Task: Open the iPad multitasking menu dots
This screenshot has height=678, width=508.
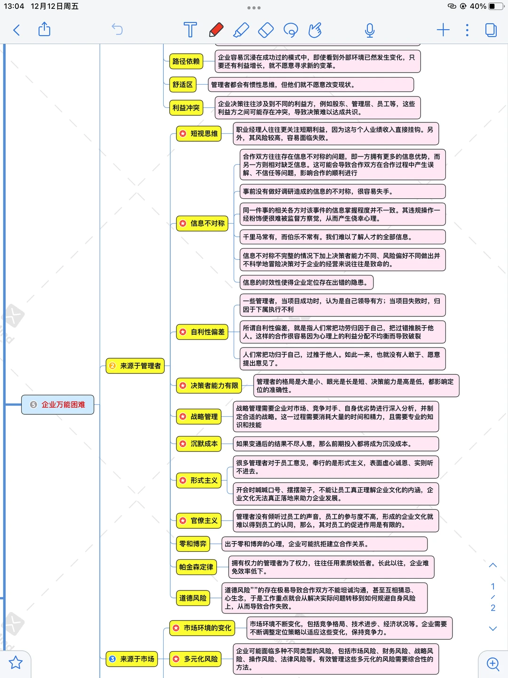Action: point(254,8)
